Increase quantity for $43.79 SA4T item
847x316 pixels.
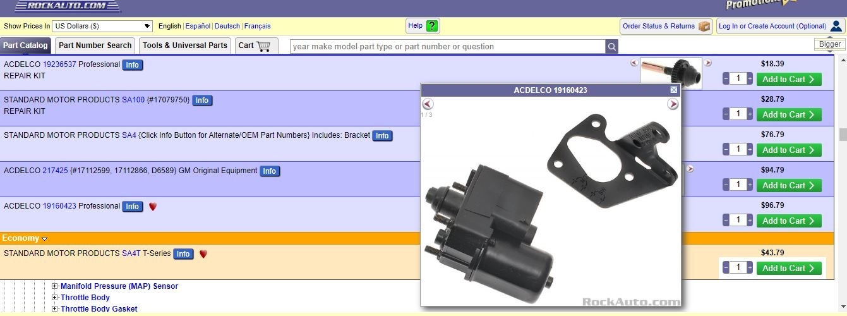click(x=750, y=268)
